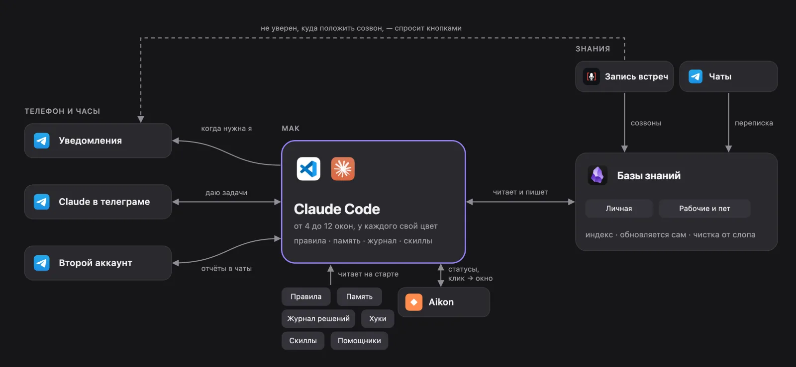Click the 'даю задачи' arrow label
Screen dimensions: 796x367
pyautogui.click(x=226, y=193)
